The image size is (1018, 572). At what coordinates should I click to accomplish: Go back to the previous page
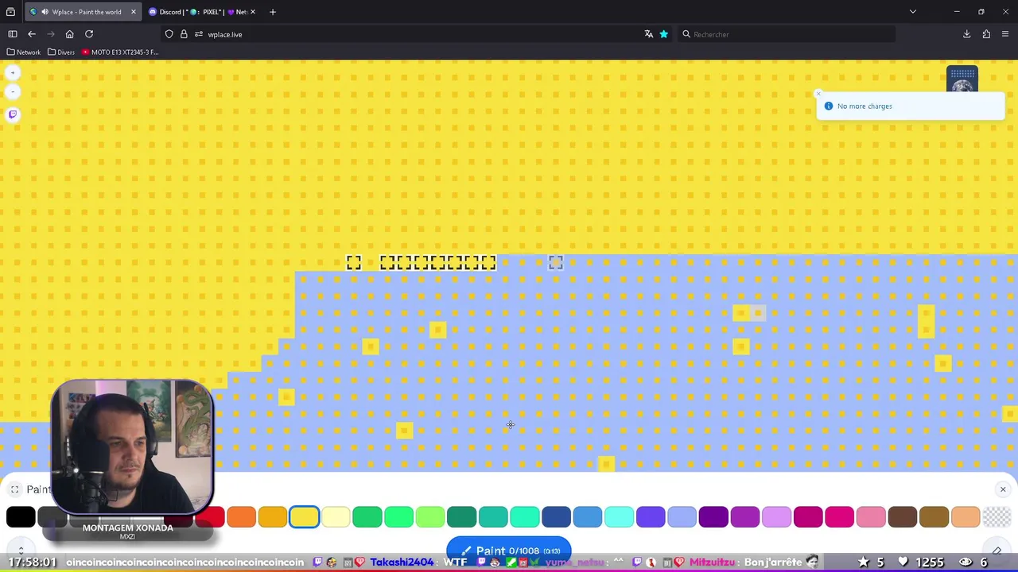point(32,34)
